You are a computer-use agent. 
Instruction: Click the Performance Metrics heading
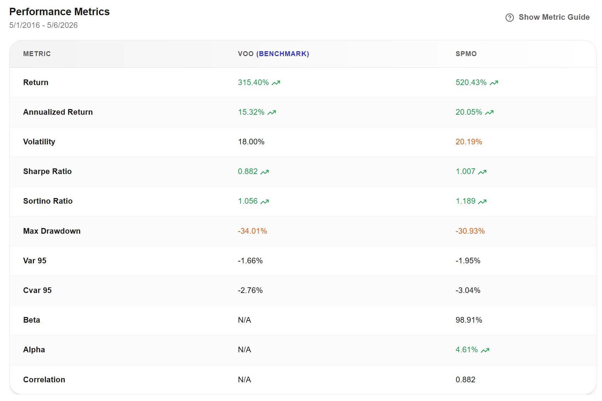click(x=59, y=12)
